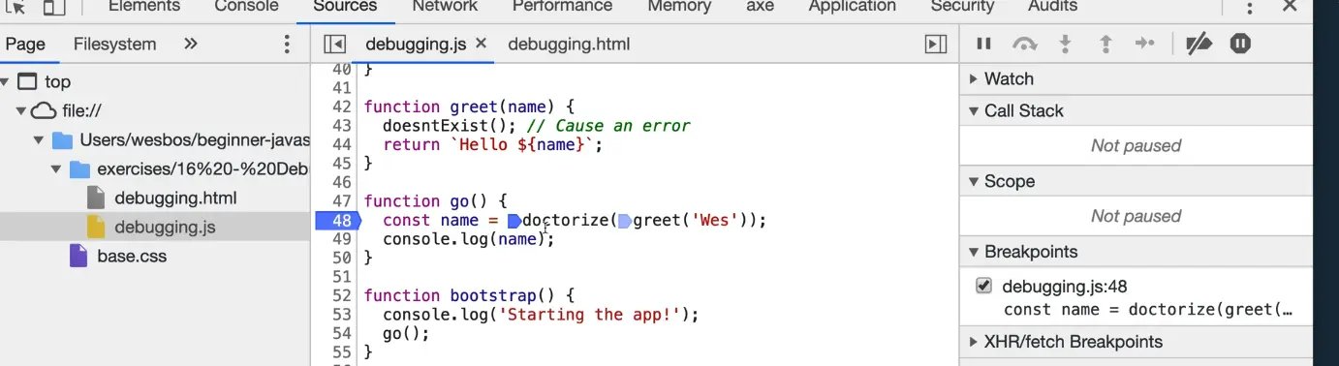
Task: Open the Elements tab
Action: (143, 6)
